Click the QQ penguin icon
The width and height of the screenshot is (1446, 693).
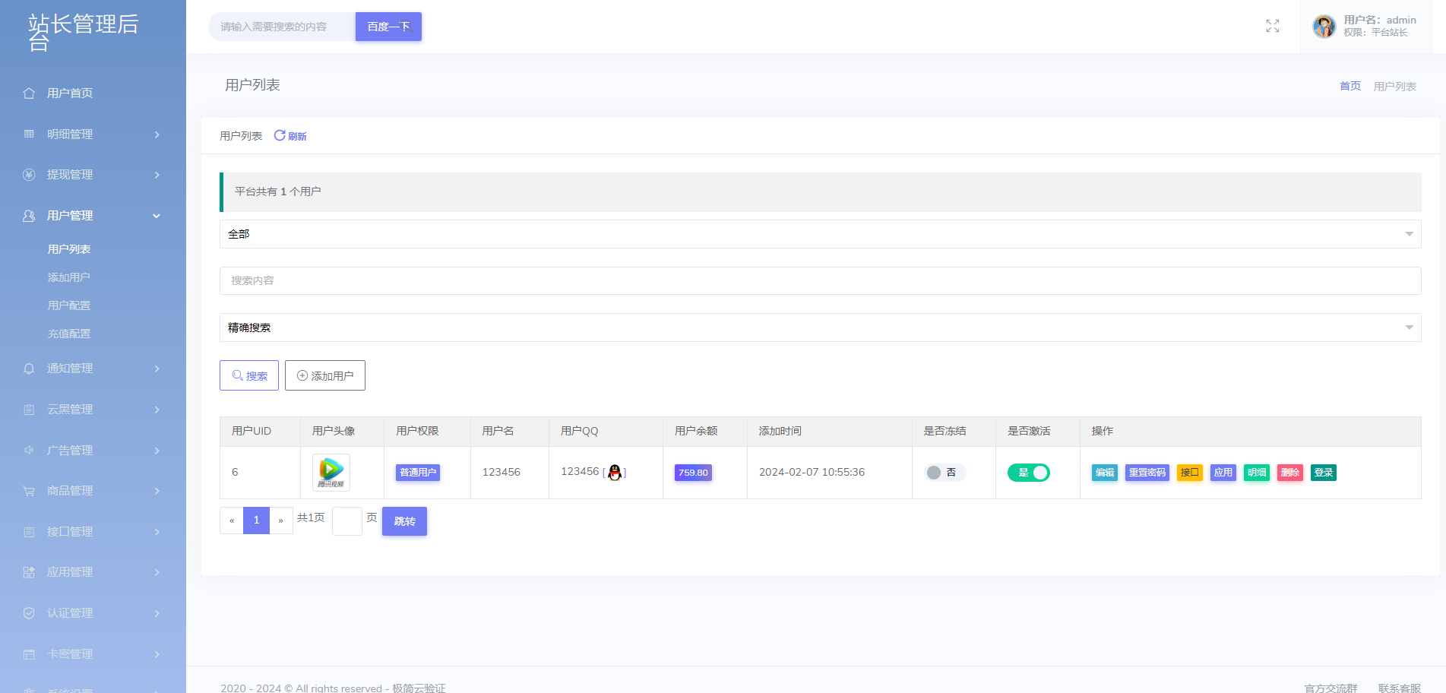click(615, 473)
